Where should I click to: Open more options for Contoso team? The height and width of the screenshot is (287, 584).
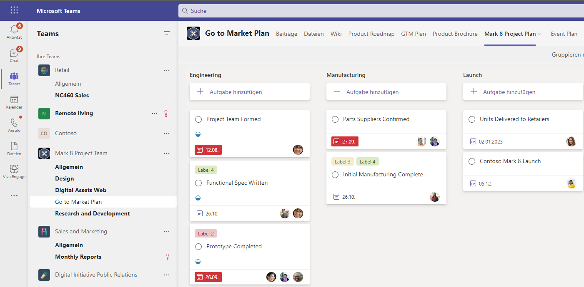(x=167, y=134)
